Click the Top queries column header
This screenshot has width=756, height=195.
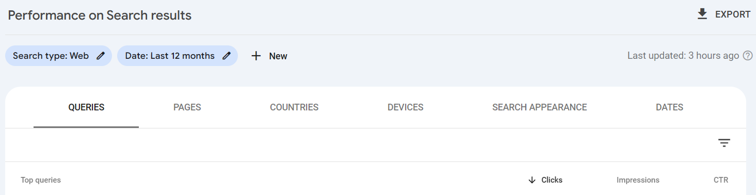click(x=41, y=180)
